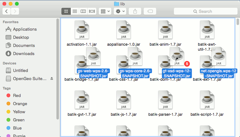The image size is (240, 137).
Task: Open Applications in the sidebar
Action: coord(25,29)
